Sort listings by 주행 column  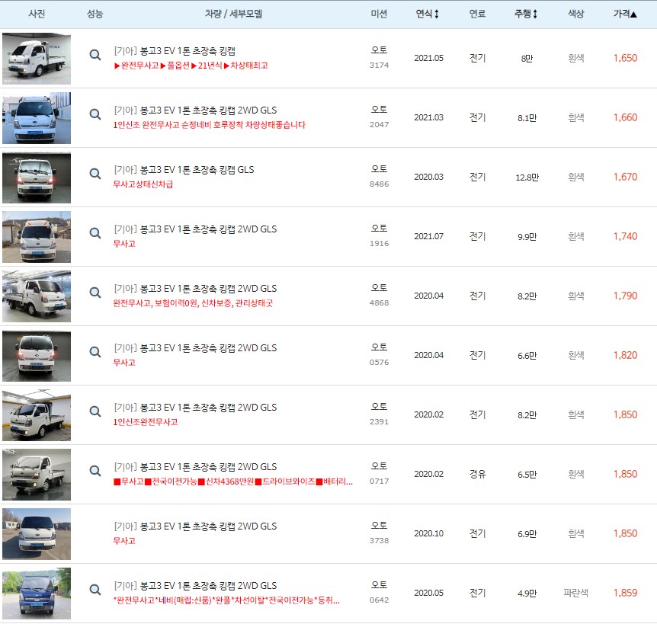click(x=526, y=14)
